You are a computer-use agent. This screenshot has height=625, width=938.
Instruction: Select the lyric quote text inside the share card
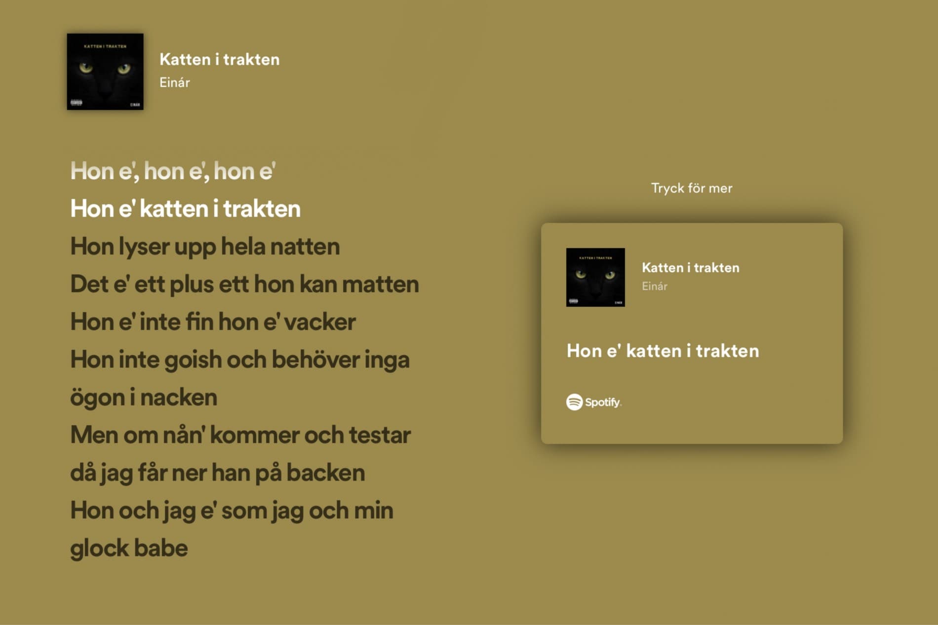tap(663, 351)
